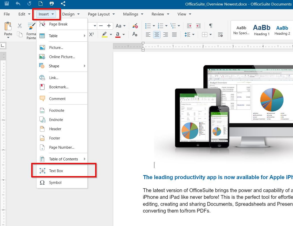Viewport: 293px width, 226px height.
Task: Insert a Text Box
Action: (x=62, y=171)
